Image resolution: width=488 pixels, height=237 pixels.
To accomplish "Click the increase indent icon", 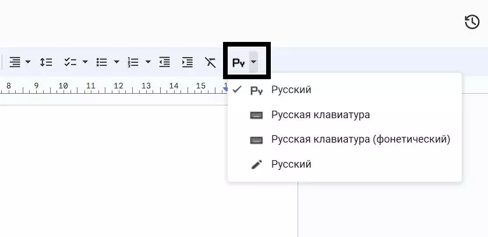I will coord(187,62).
